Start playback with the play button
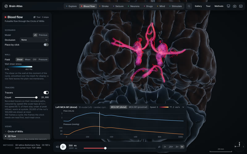The width and height of the screenshot is (247, 154). click(63, 147)
